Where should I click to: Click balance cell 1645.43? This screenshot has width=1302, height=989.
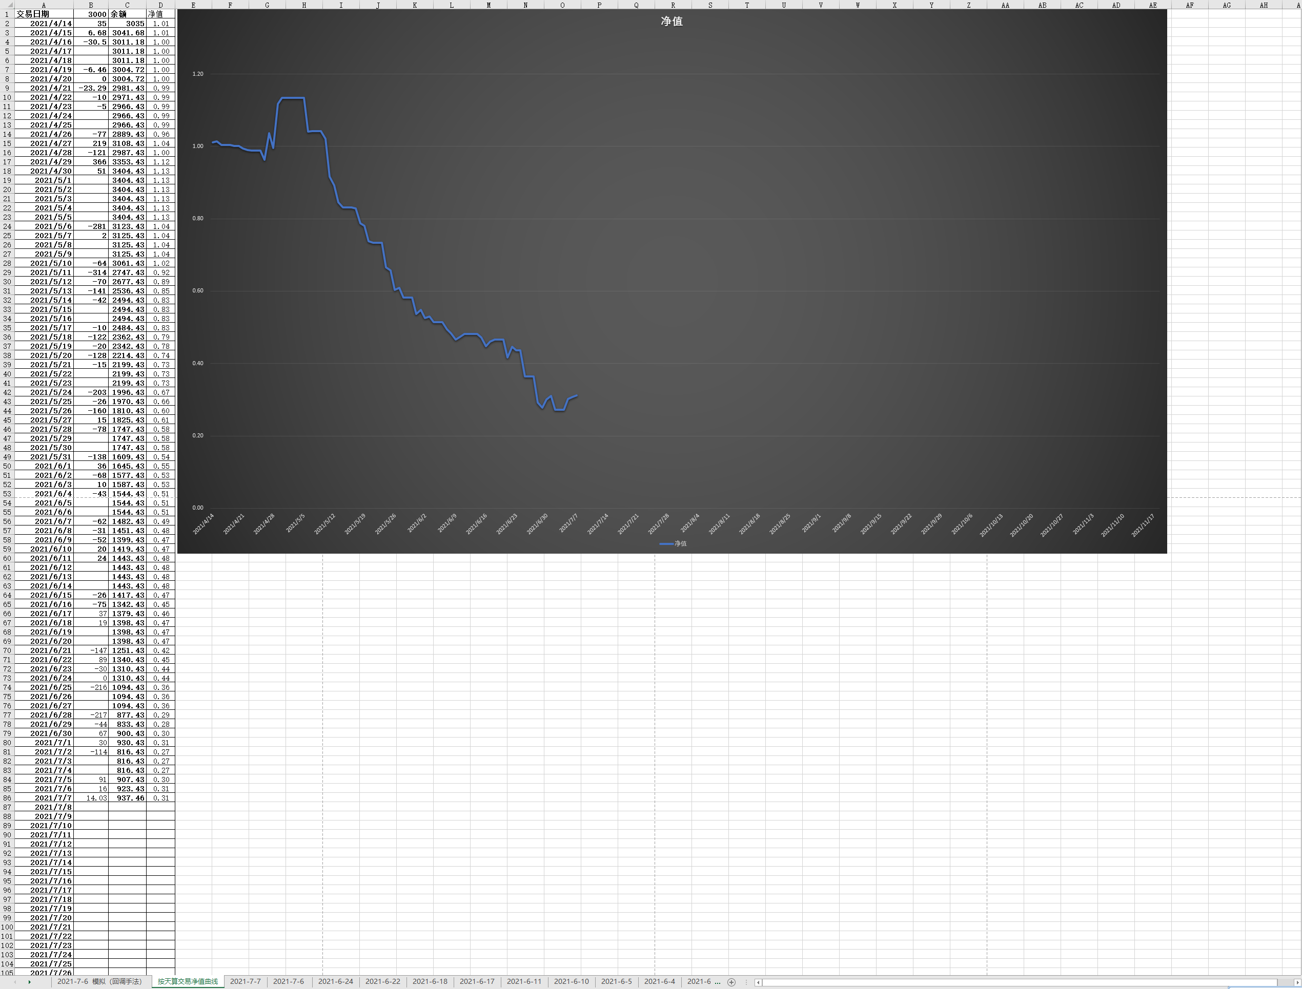(127, 466)
